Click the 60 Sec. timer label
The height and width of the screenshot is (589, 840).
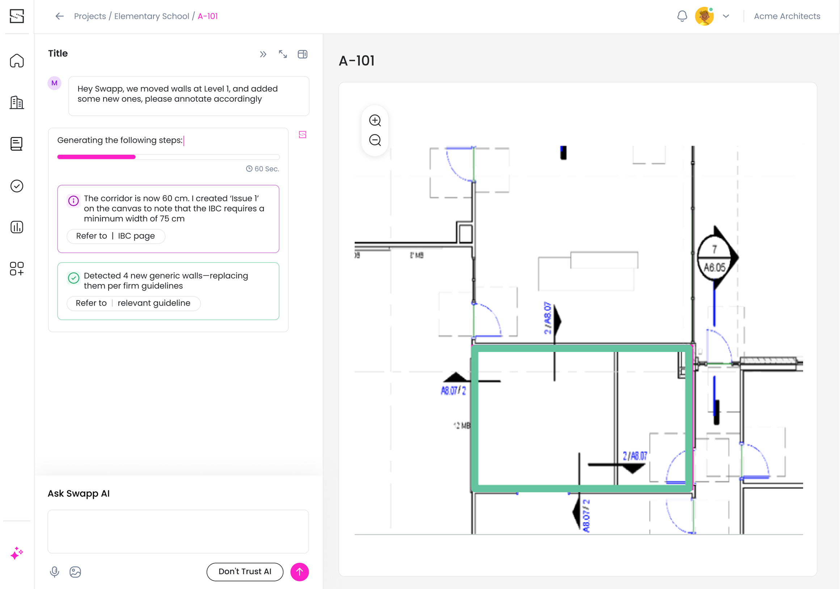pos(263,168)
